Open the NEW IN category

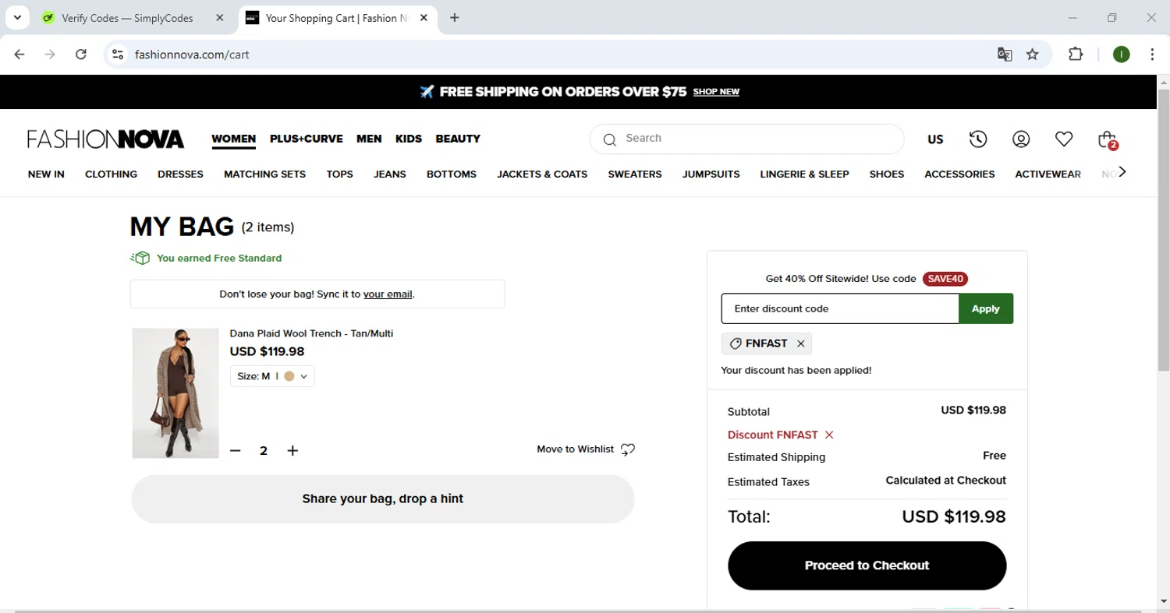click(46, 174)
